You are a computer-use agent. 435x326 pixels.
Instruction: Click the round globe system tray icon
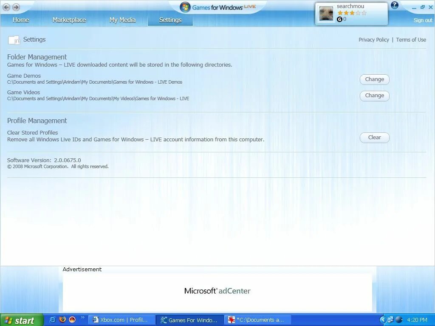pyautogui.click(x=398, y=320)
